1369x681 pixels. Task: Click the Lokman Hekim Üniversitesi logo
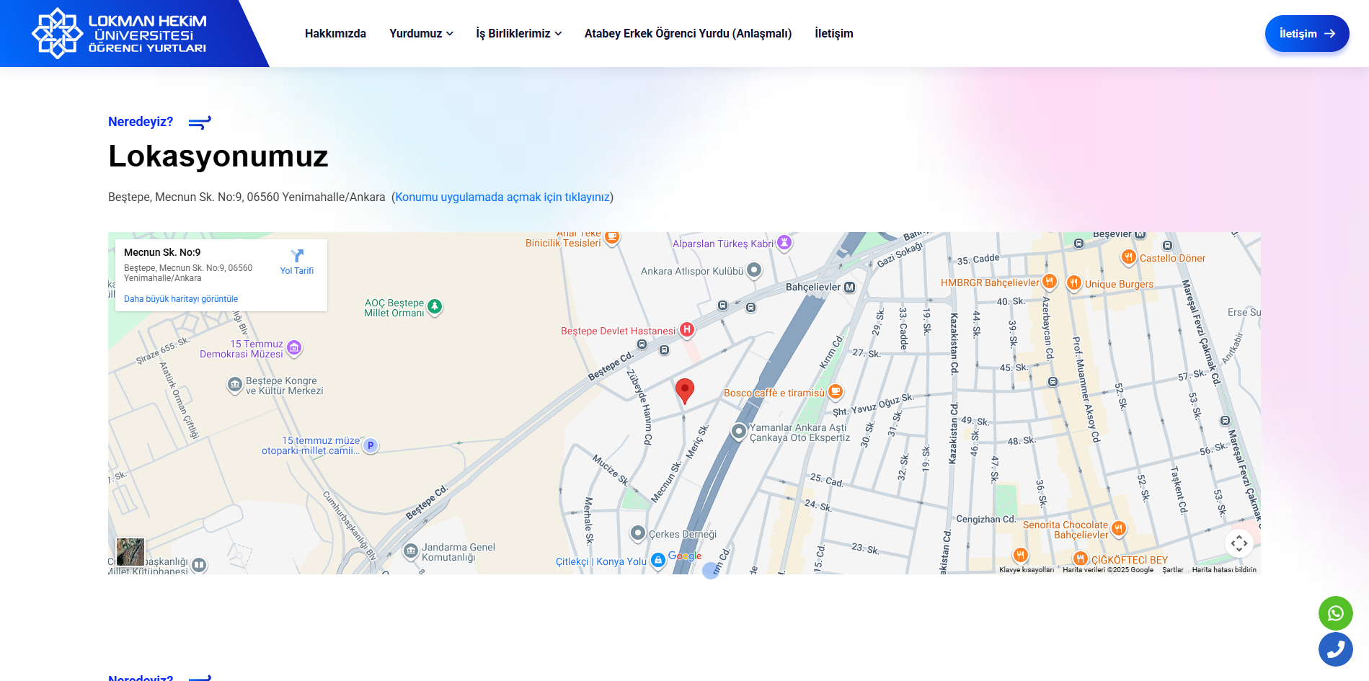coord(120,34)
